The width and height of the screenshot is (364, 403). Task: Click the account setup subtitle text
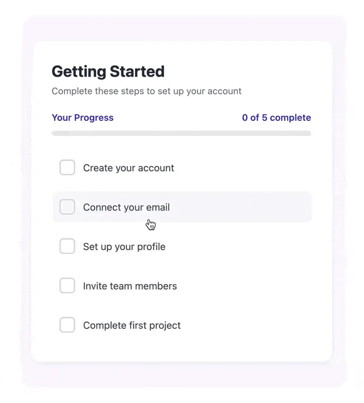pyautogui.click(x=147, y=91)
